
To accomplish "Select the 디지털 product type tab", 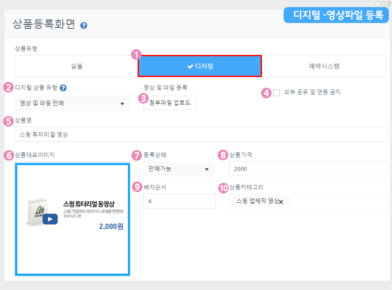I will pyautogui.click(x=200, y=66).
